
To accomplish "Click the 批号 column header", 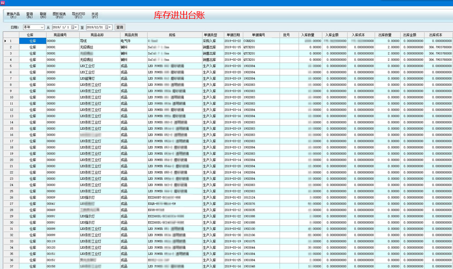I will tap(289, 35).
